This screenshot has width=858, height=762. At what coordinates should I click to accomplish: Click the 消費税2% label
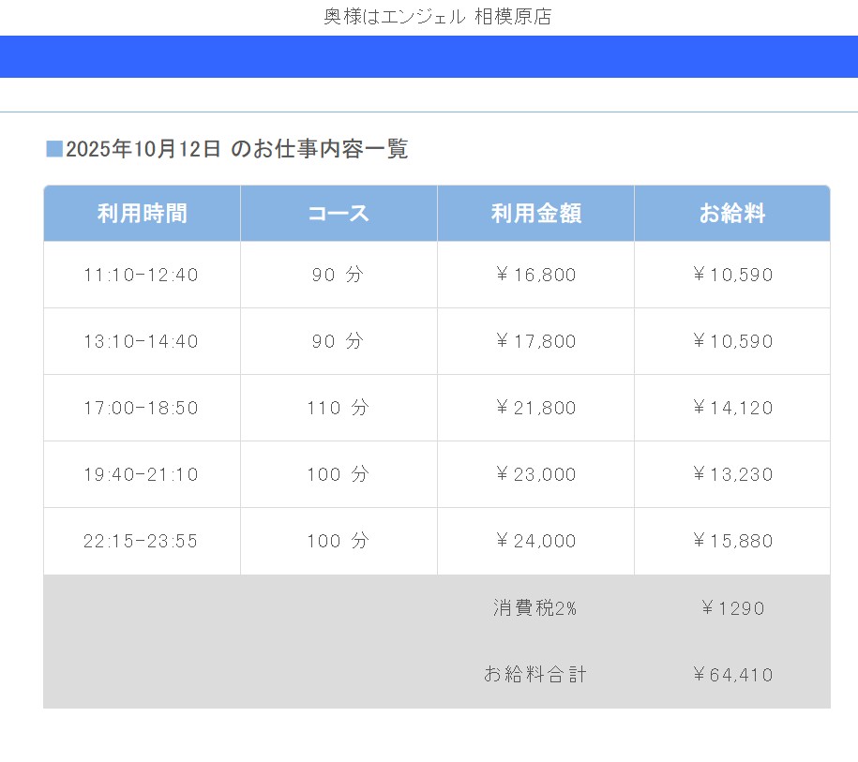point(534,608)
